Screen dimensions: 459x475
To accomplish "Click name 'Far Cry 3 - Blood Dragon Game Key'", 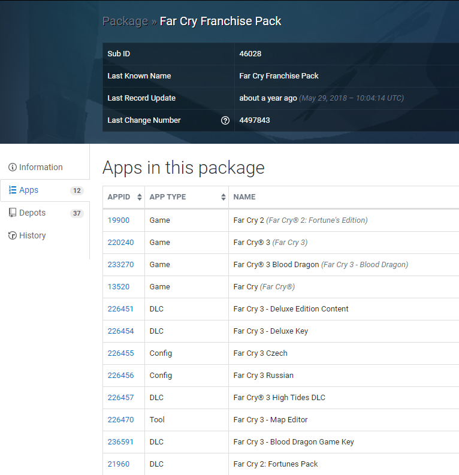I will [x=294, y=441].
